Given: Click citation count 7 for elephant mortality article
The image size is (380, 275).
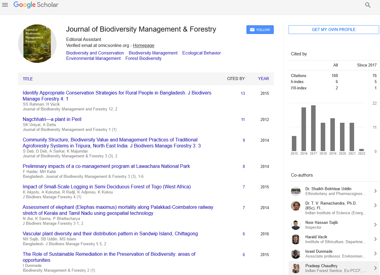Looking at the screenshot, I should pyautogui.click(x=244, y=208).
